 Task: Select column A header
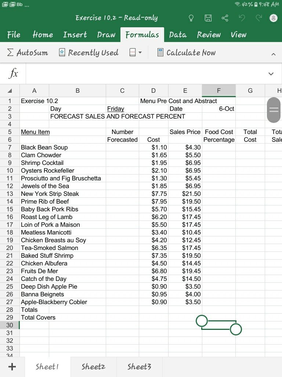point(34,91)
